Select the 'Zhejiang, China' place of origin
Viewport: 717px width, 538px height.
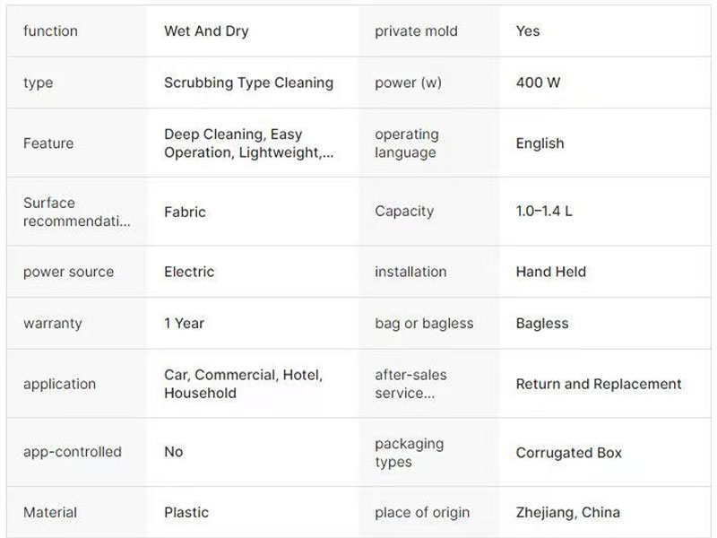(x=567, y=513)
